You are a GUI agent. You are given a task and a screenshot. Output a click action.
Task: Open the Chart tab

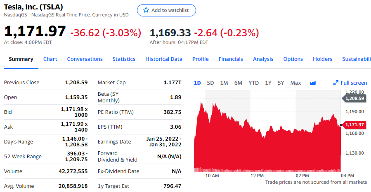click(x=50, y=59)
